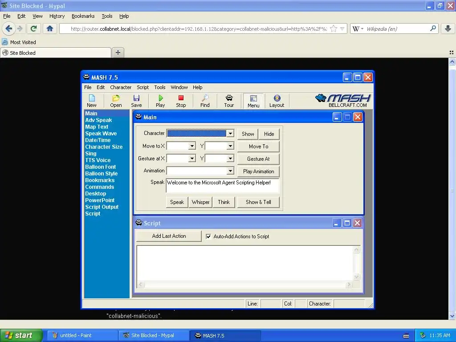Save the script using Save icon
The height and width of the screenshot is (342, 456).
coord(136,101)
